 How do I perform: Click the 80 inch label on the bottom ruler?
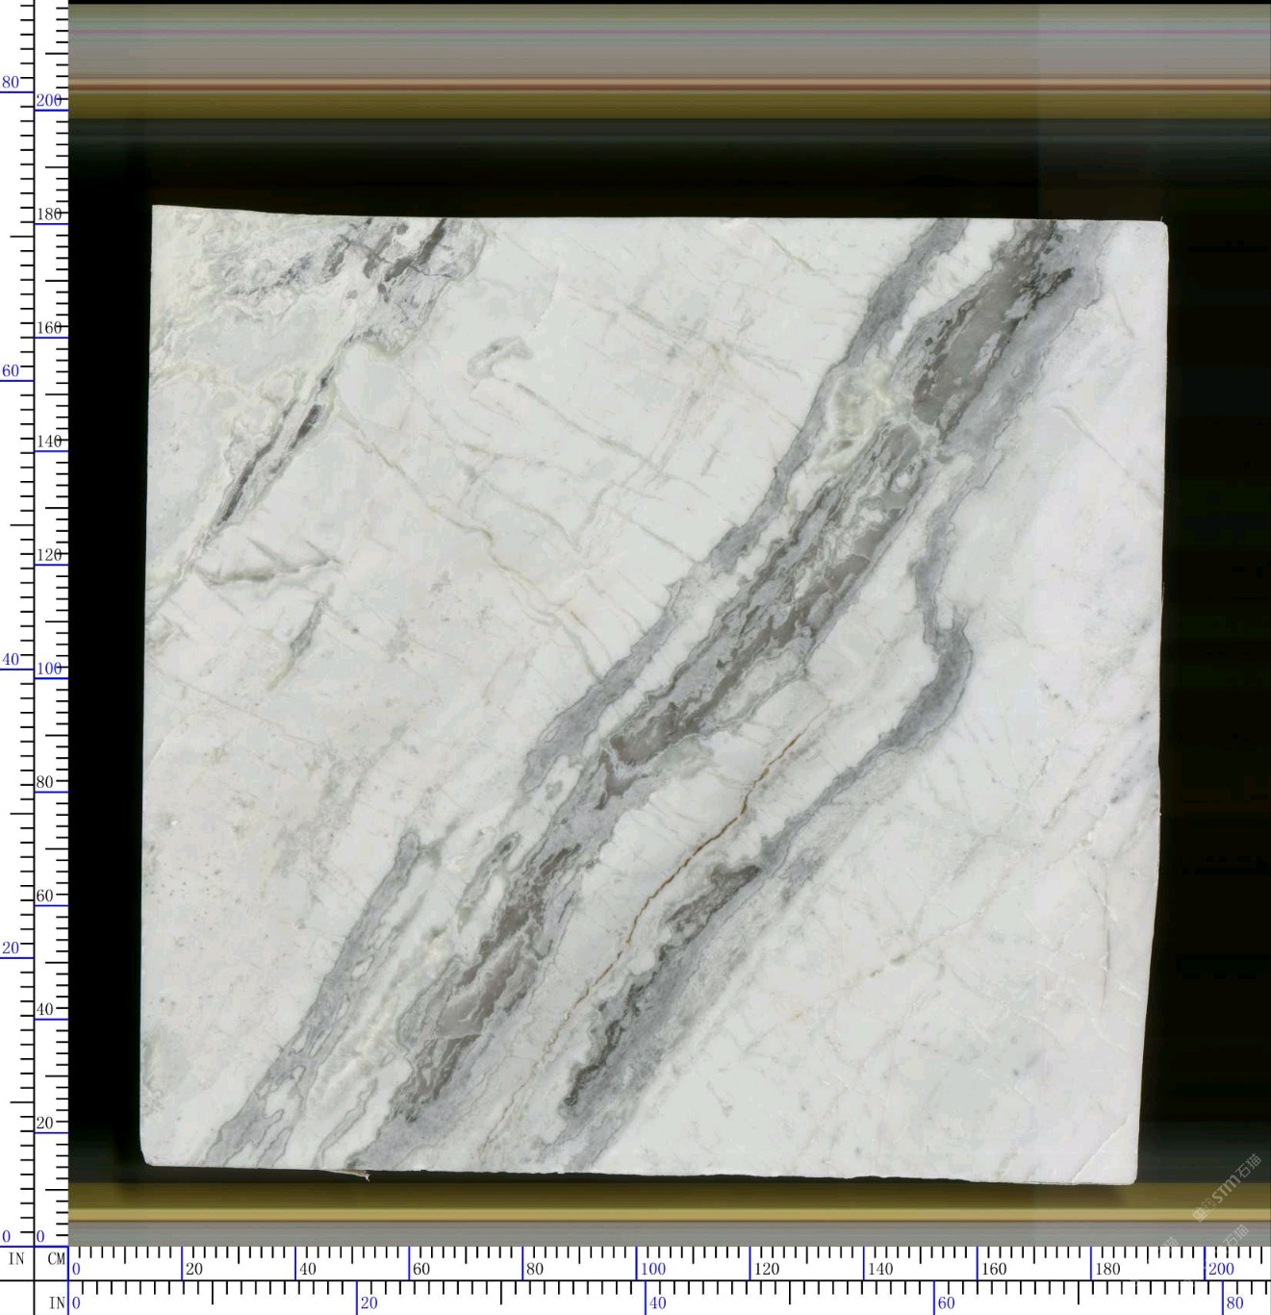(1234, 1303)
